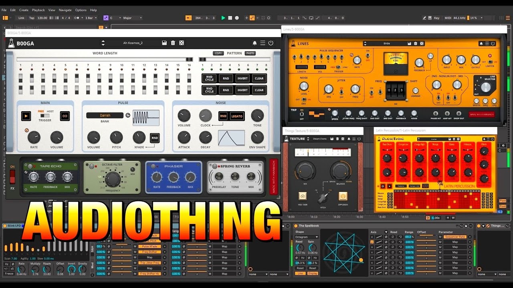Save the Lines preset with floppy icon
This screenshot has height=288, width=513.
click(410, 44)
